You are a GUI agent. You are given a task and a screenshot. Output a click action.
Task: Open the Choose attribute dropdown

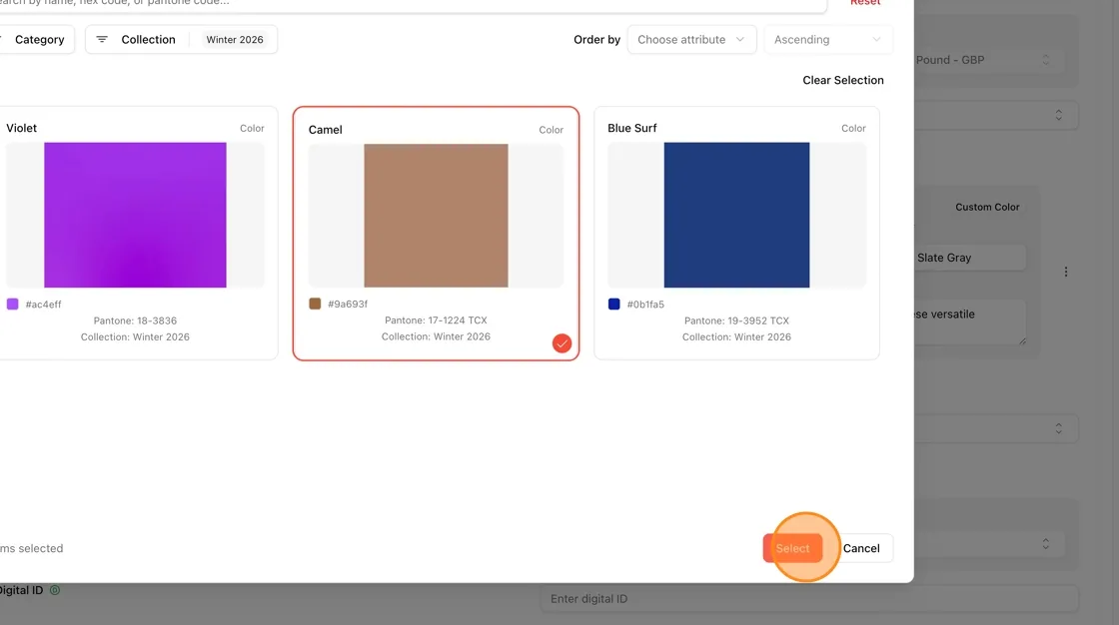[x=690, y=39]
